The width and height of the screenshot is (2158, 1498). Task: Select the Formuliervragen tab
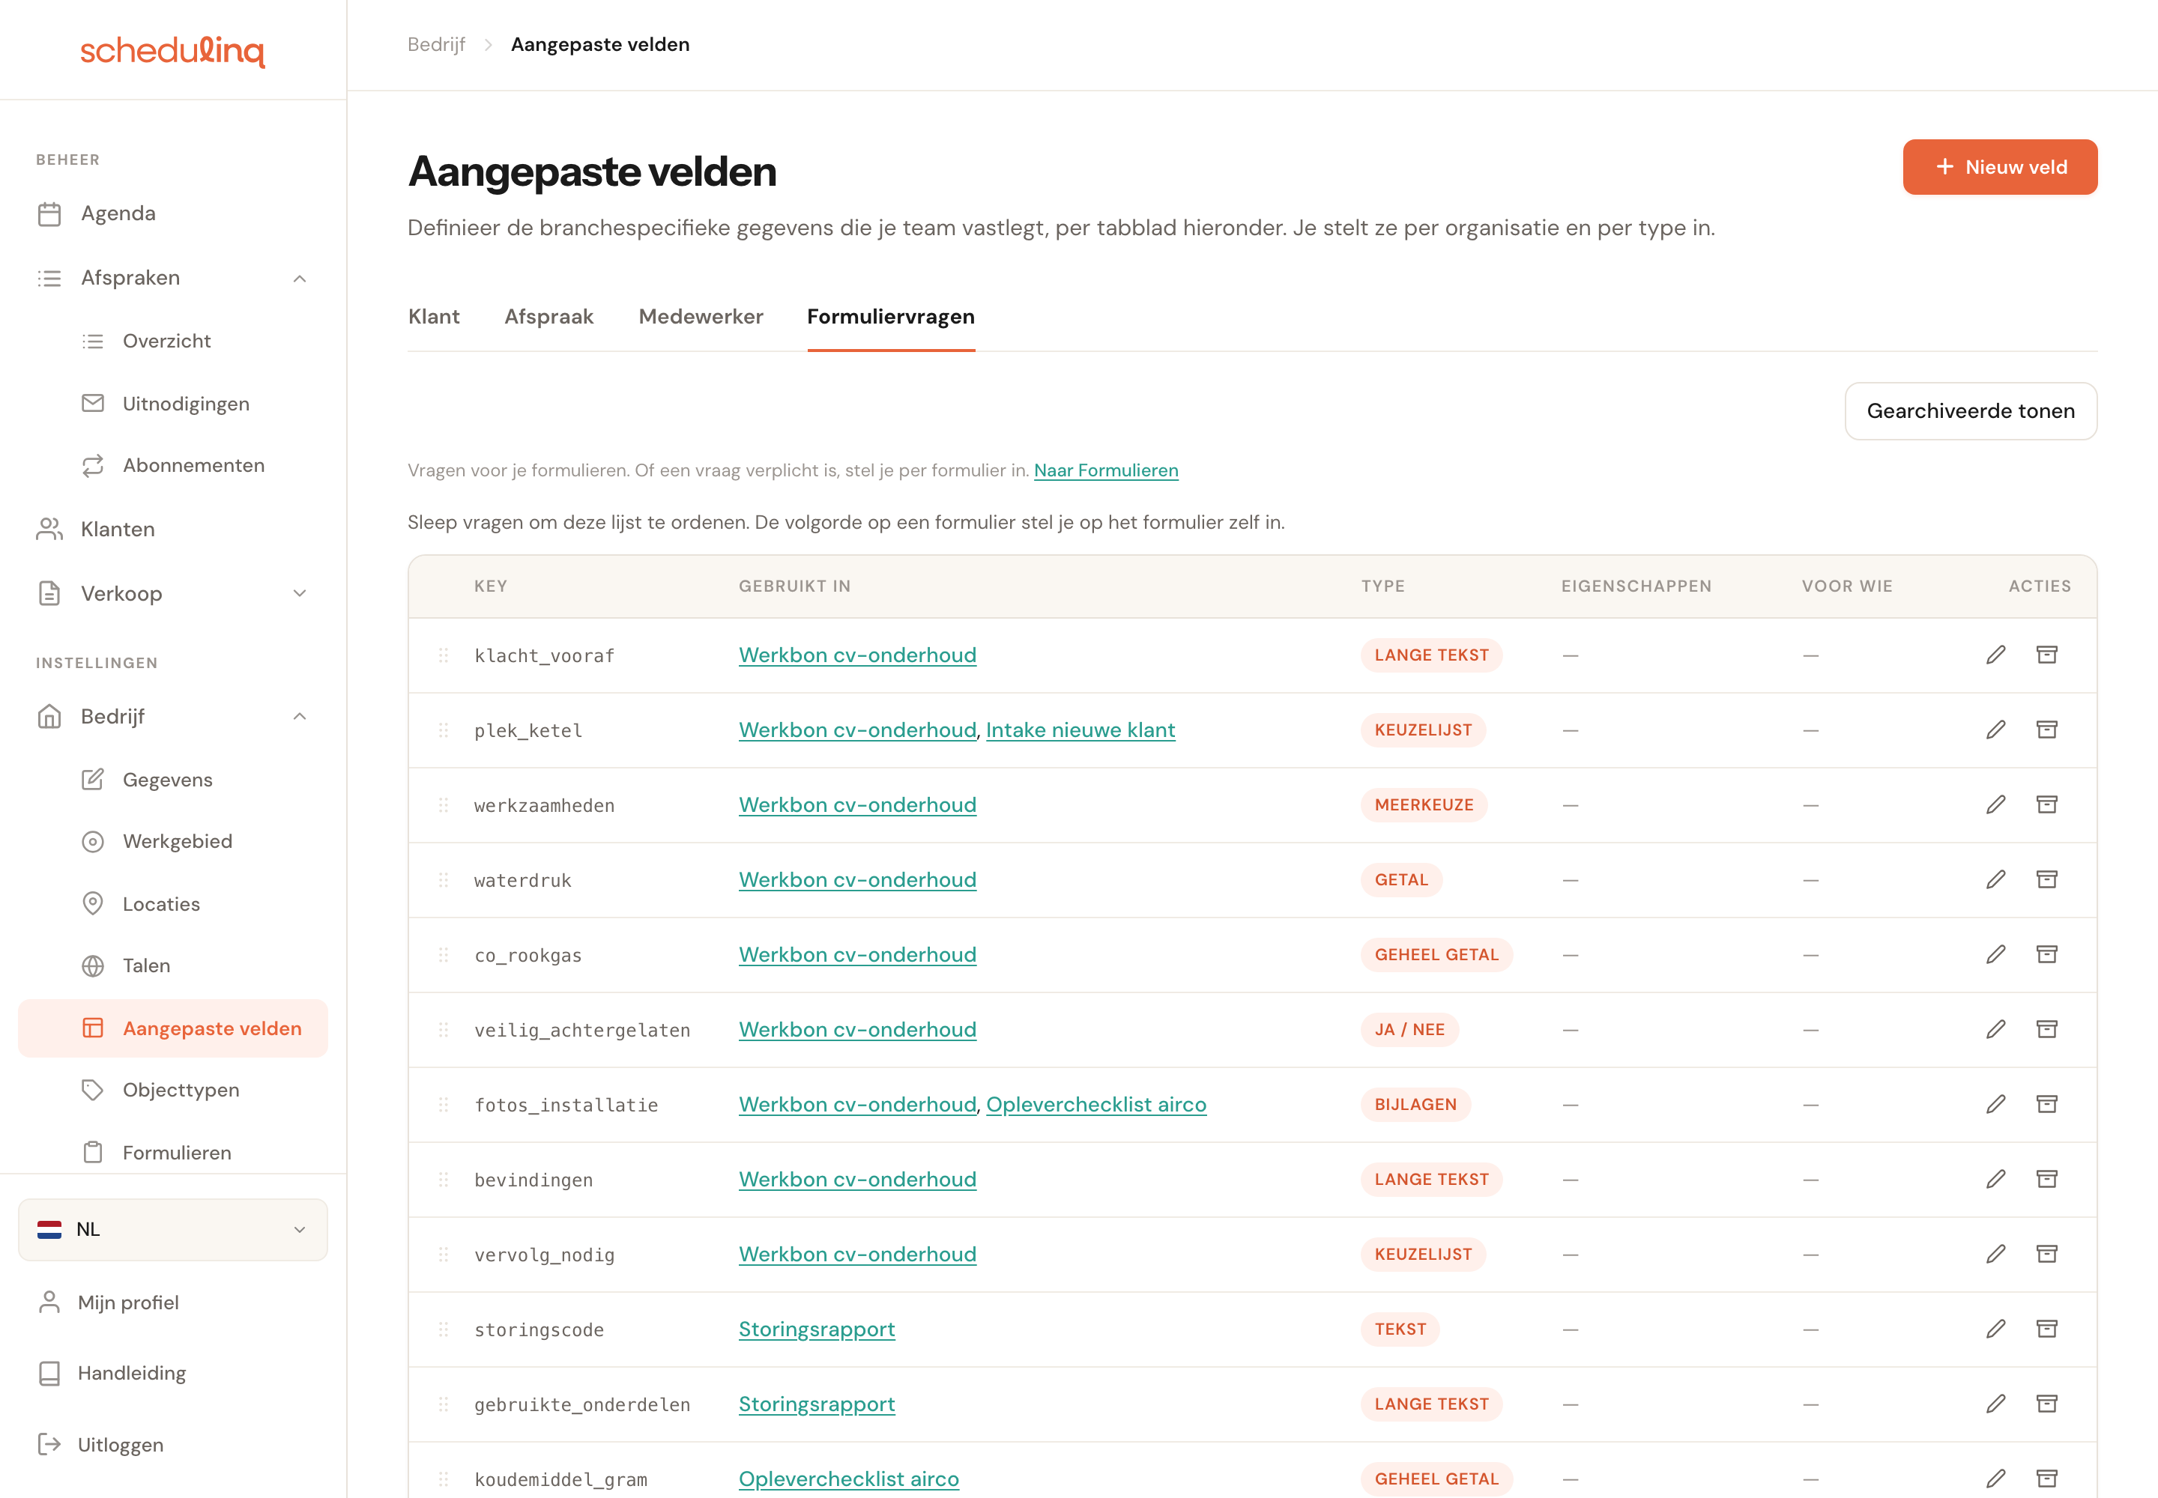(891, 318)
